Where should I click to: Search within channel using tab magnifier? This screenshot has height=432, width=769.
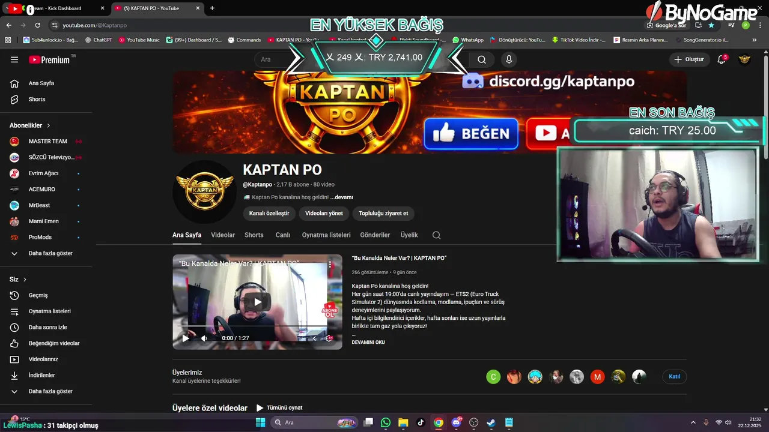436,235
